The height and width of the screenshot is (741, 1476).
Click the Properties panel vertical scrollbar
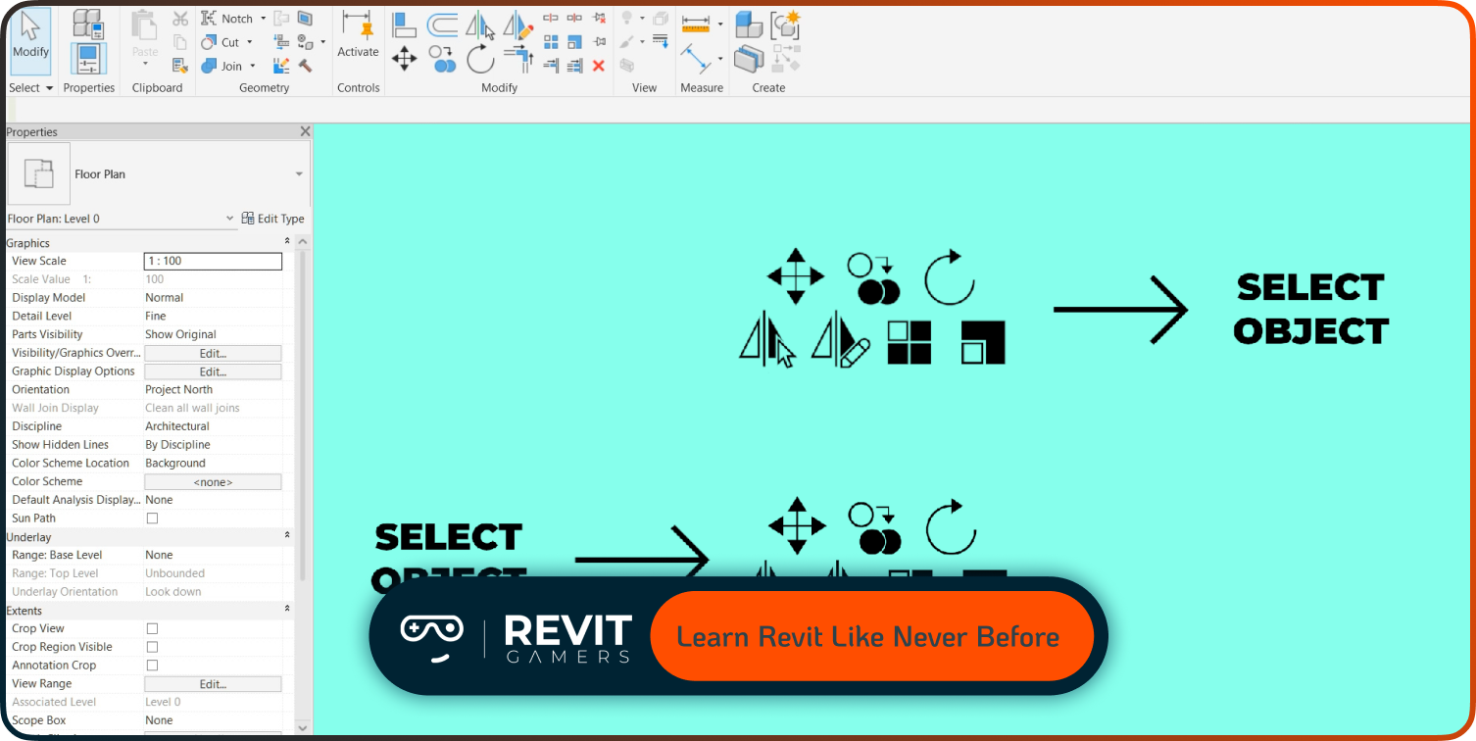(303, 412)
